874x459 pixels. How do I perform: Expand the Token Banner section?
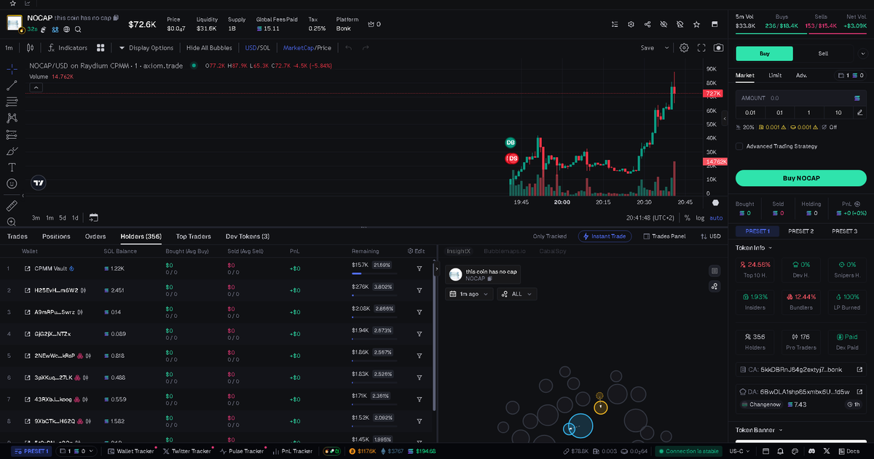point(758,430)
